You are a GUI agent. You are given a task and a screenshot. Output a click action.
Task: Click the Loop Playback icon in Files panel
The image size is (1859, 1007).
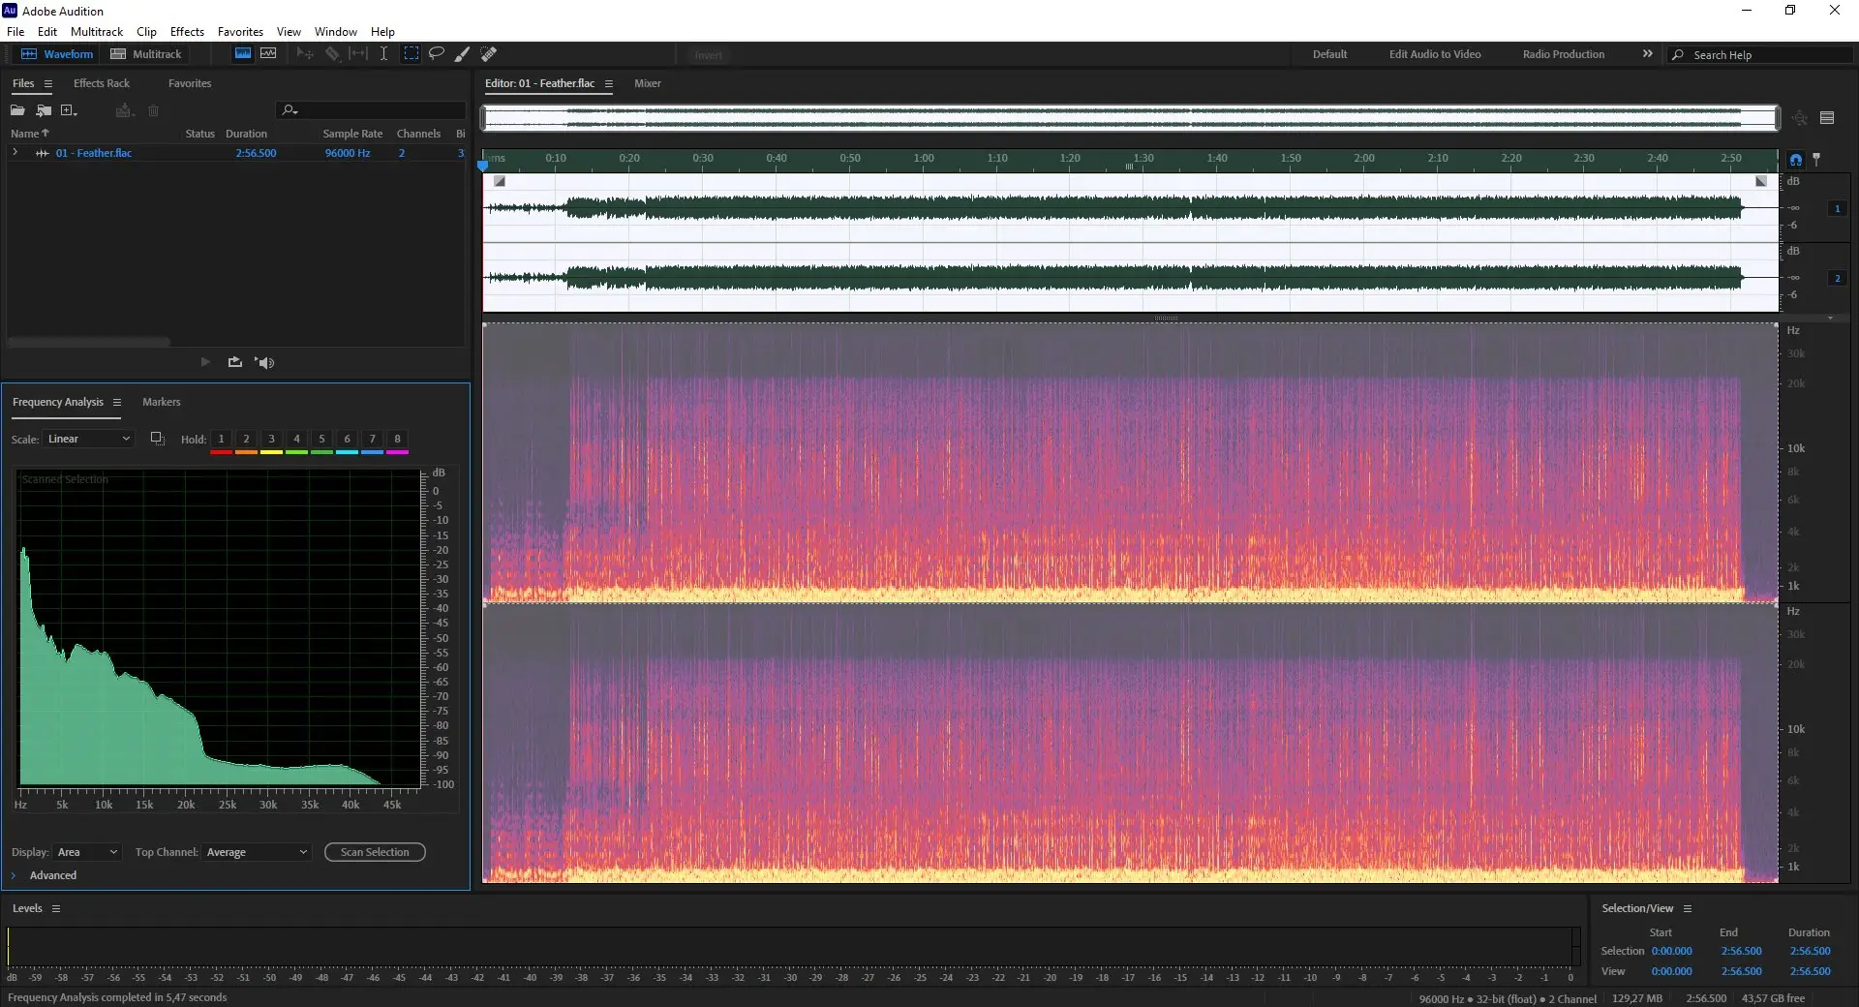tap(234, 362)
